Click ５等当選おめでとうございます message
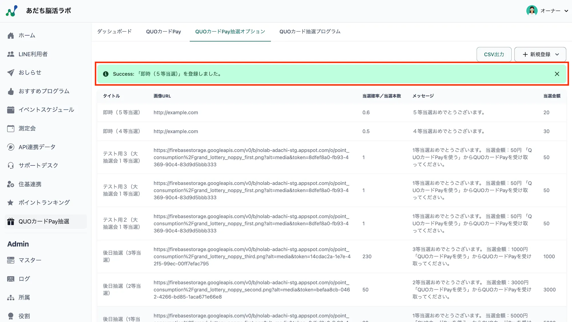The image size is (572, 322). 449,112
